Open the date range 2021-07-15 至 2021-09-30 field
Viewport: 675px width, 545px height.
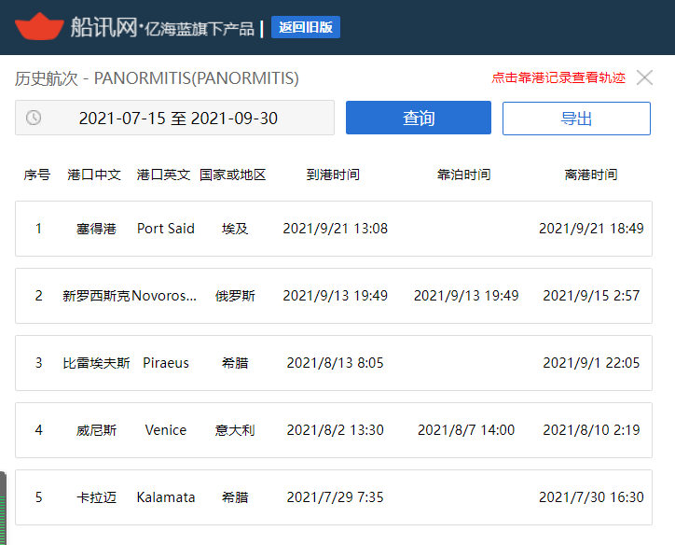pyautogui.click(x=174, y=118)
